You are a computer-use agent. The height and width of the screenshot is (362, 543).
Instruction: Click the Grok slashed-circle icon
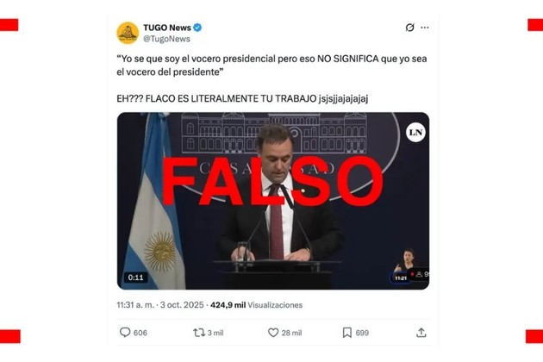(409, 28)
